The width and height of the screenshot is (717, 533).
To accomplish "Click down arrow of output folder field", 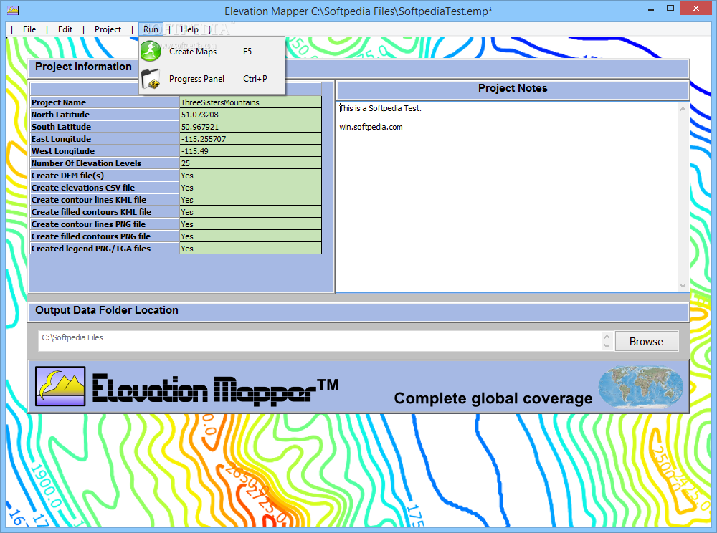I will tap(607, 346).
